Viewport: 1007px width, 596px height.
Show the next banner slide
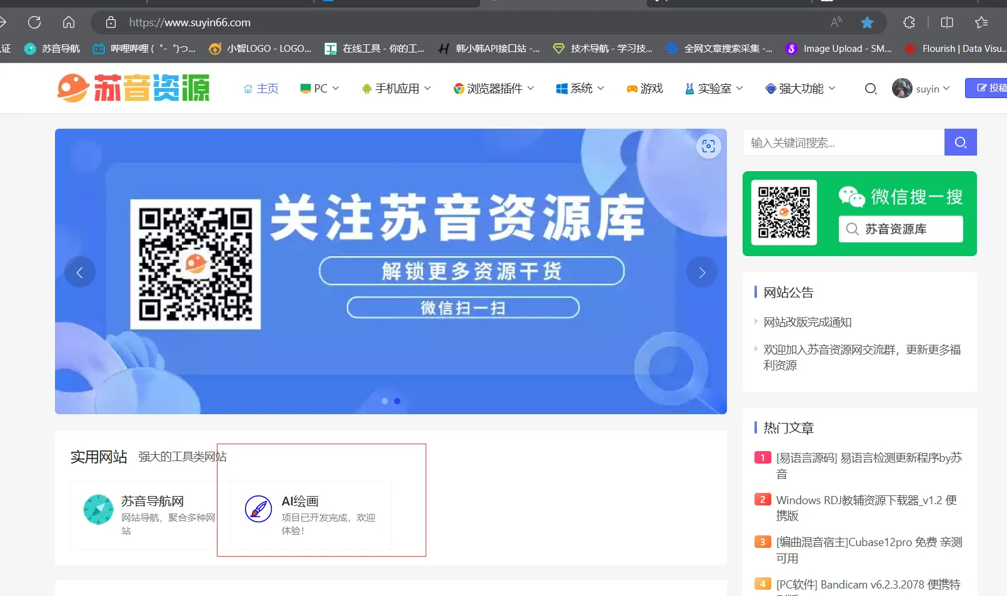coord(701,272)
